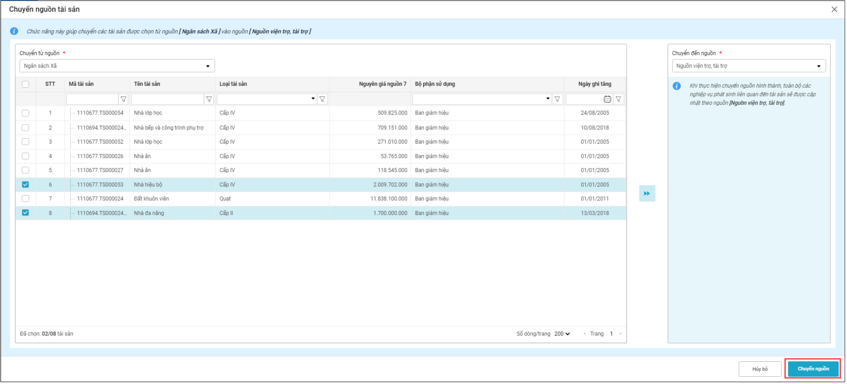Click the Mã tài sản filter text field
Viewport: 847px width, 384px height.
[x=92, y=99]
